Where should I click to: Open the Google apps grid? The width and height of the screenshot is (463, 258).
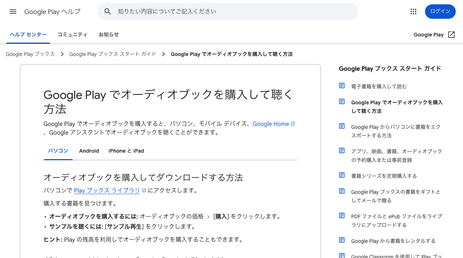point(413,12)
